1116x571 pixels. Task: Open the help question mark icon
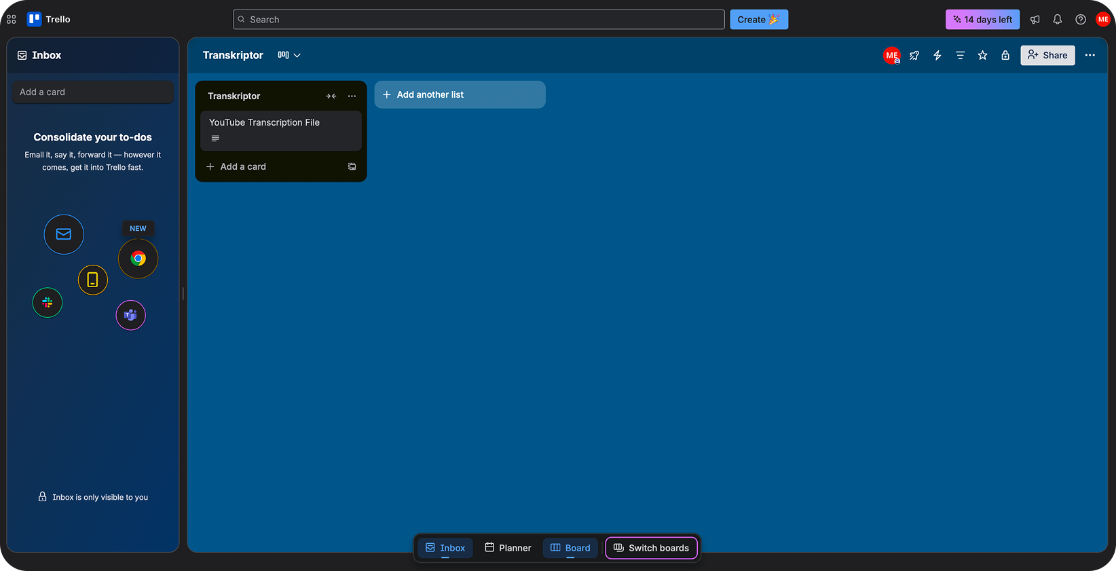click(x=1081, y=20)
